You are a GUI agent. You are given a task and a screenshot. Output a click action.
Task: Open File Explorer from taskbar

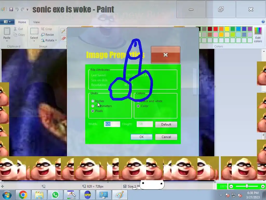click(x=39, y=195)
